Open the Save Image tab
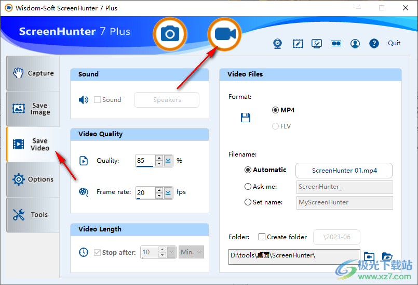Screen dimensions: 418x285 [x=33, y=109]
